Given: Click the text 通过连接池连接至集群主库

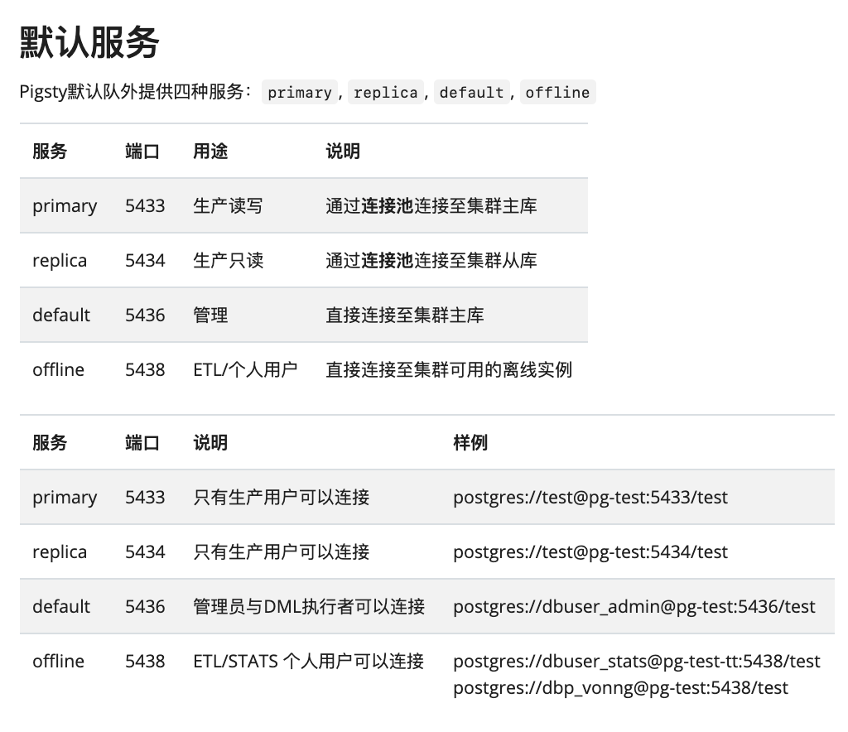Looking at the screenshot, I should [x=431, y=205].
